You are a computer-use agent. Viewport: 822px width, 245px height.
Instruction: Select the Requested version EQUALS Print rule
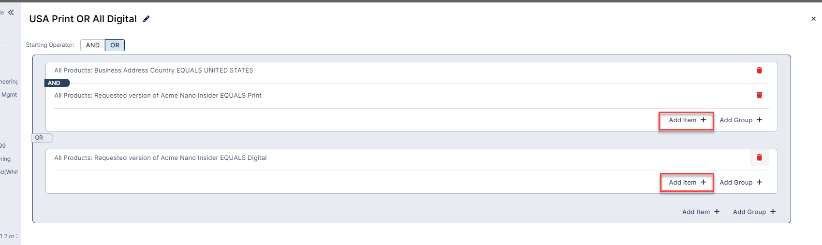[158, 96]
